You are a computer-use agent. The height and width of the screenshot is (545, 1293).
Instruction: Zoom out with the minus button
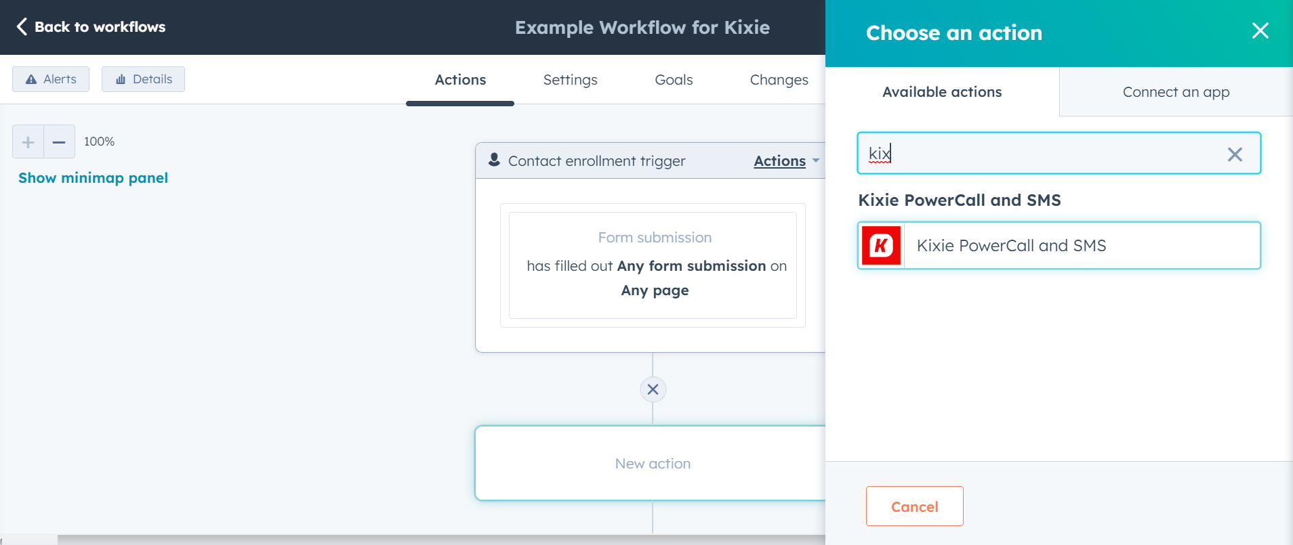(59, 142)
